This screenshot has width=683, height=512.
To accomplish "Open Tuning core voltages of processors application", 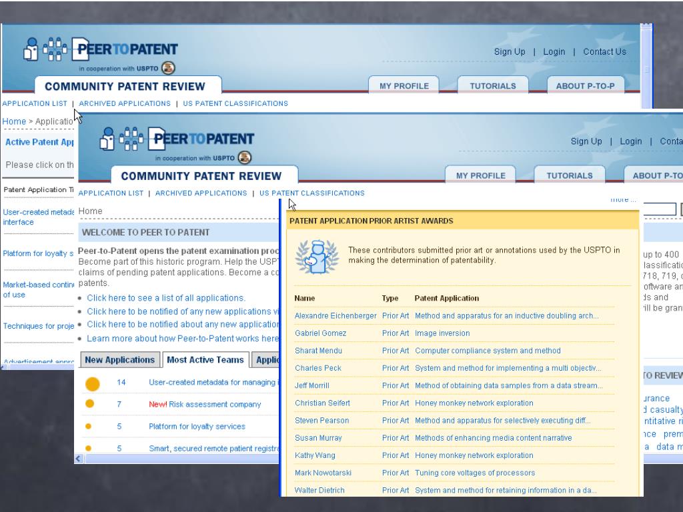I will (x=475, y=473).
